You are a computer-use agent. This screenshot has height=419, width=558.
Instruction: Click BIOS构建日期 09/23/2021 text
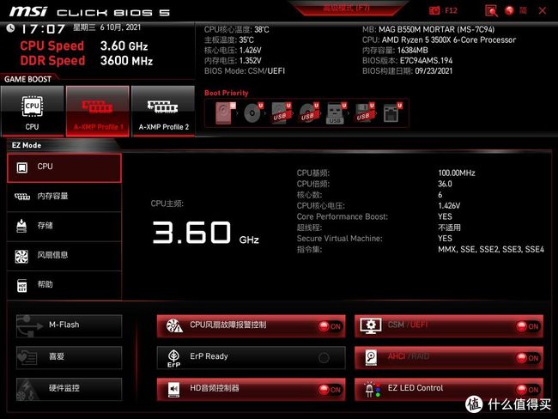[x=407, y=71]
